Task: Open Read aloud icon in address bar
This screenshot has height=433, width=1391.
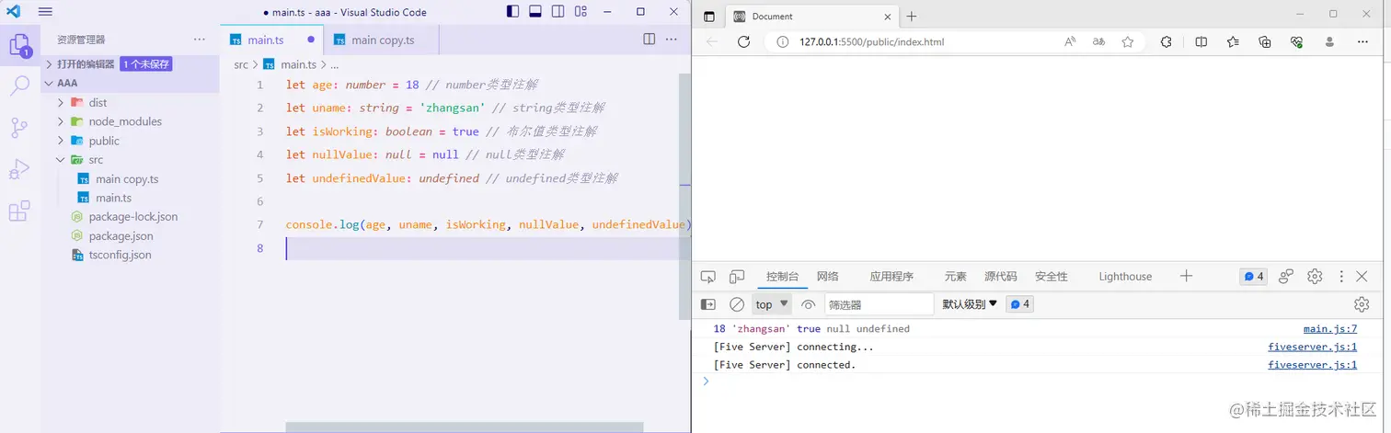Action: click(1070, 41)
